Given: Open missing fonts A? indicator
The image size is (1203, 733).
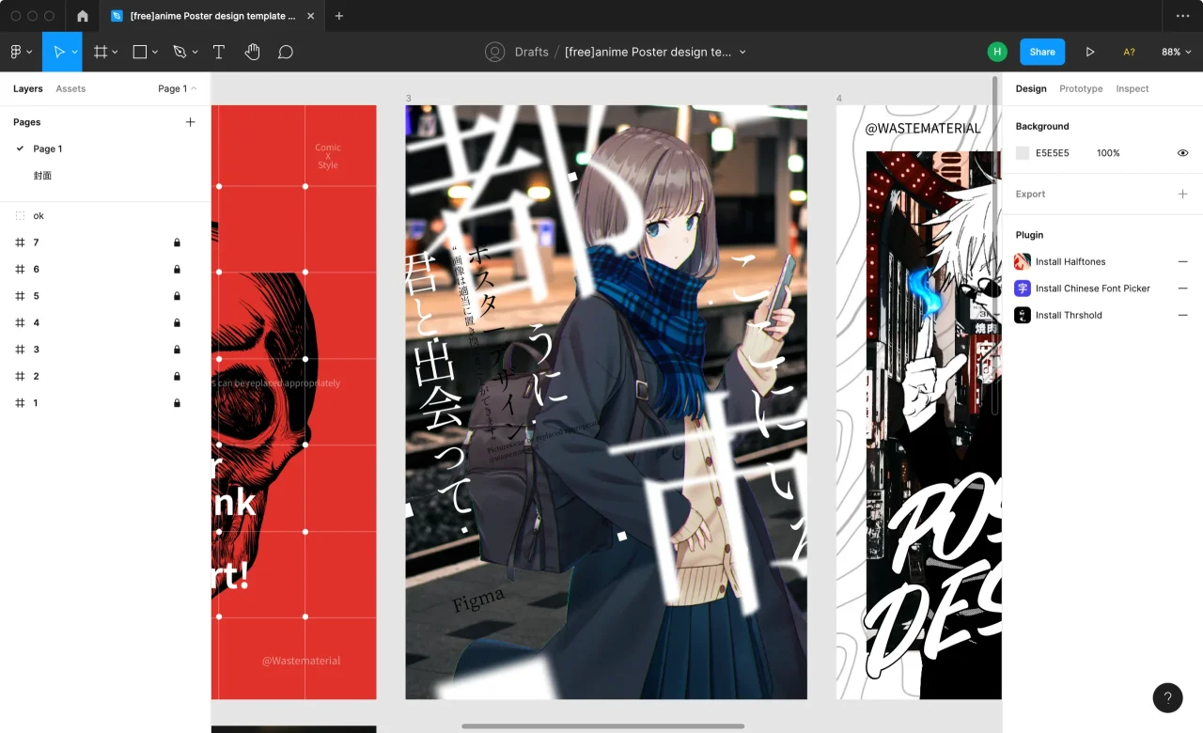Looking at the screenshot, I should (1129, 53).
